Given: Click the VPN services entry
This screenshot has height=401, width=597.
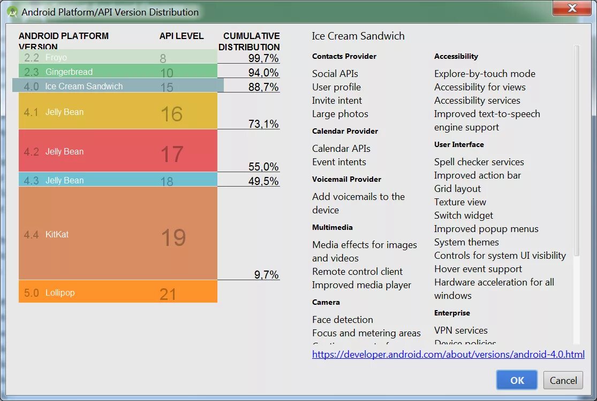Looking at the screenshot, I should (460, 330).
